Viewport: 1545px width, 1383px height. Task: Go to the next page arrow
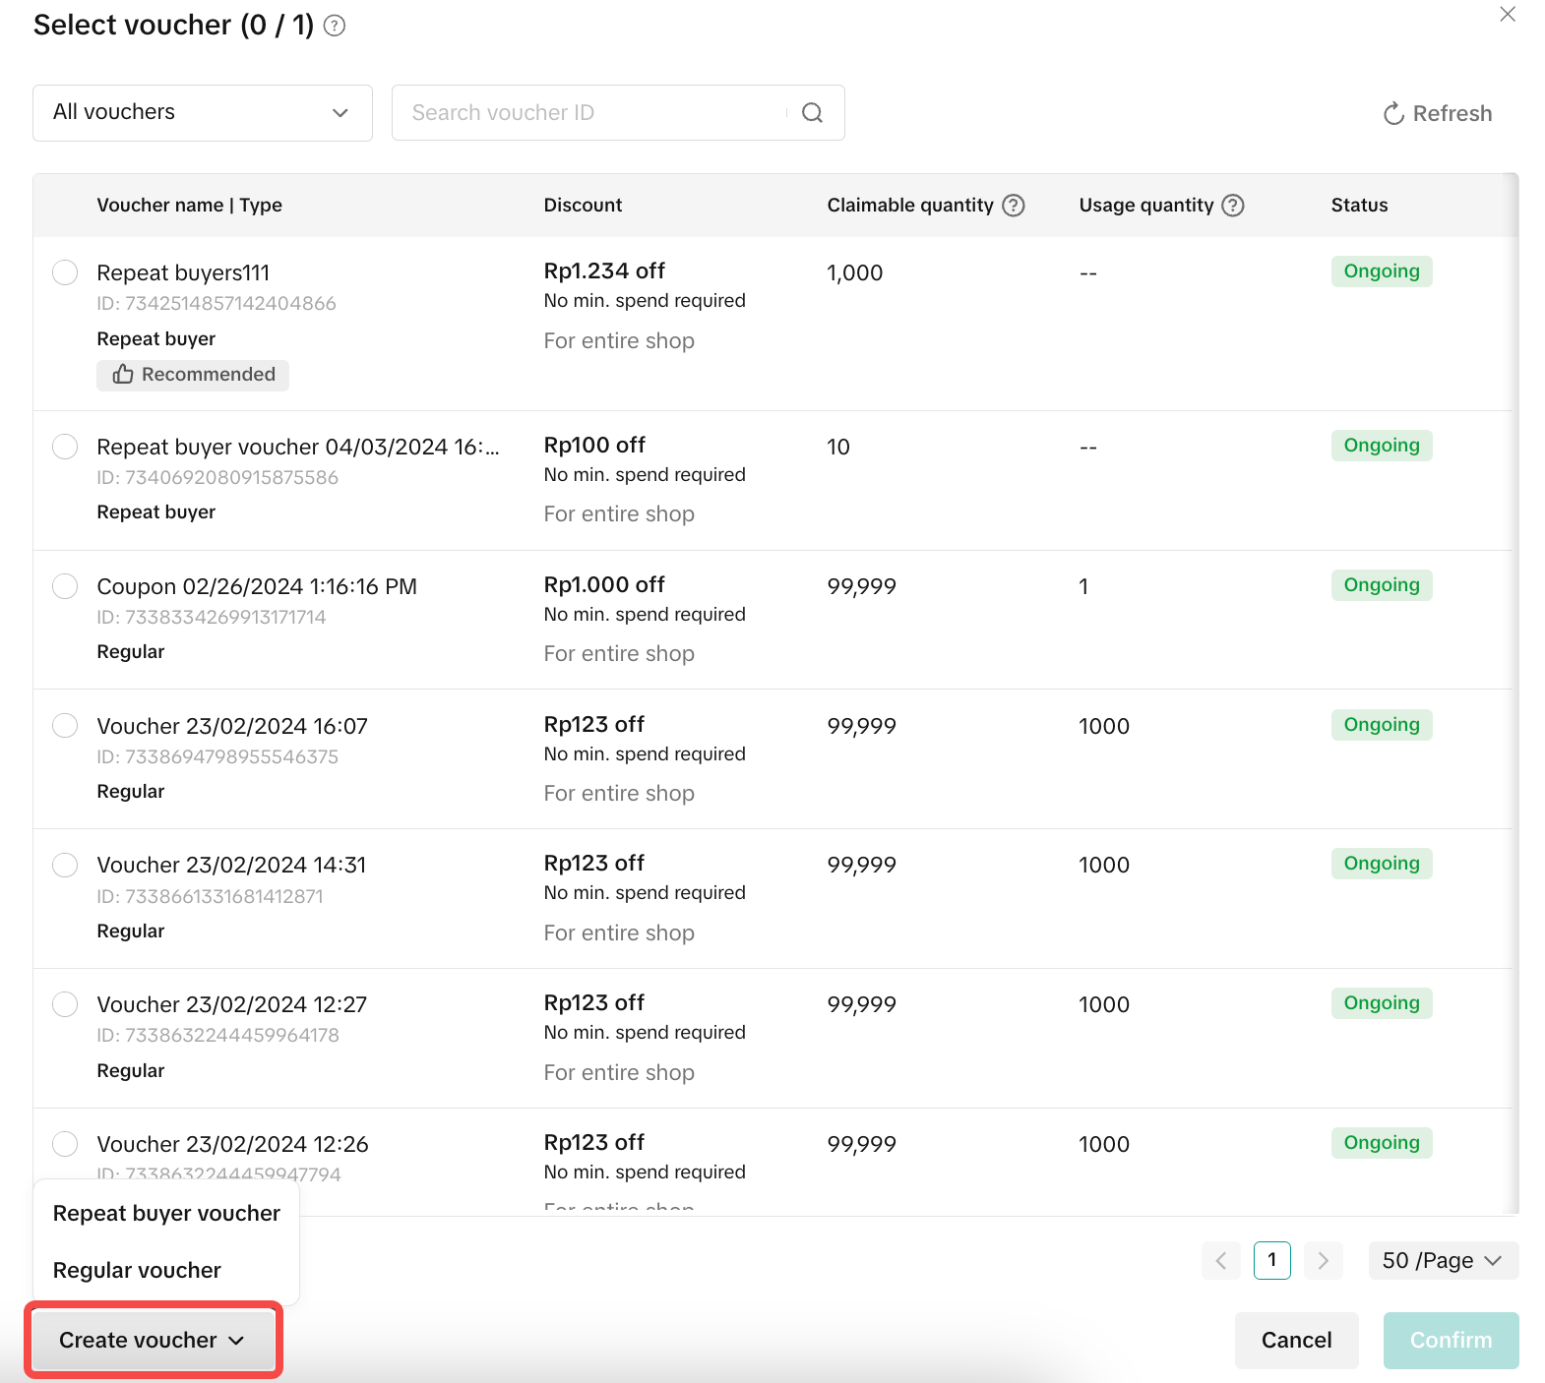point(1323,1261)
